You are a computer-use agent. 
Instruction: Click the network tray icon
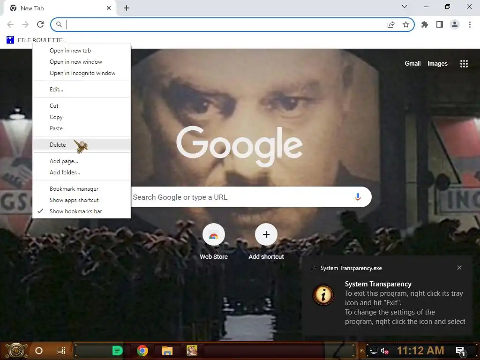[x=373, y=351]
